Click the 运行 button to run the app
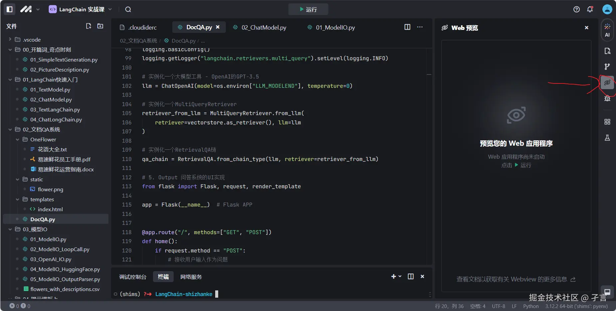The height and width of the screenshot is (311, 616). pos(308,9)
